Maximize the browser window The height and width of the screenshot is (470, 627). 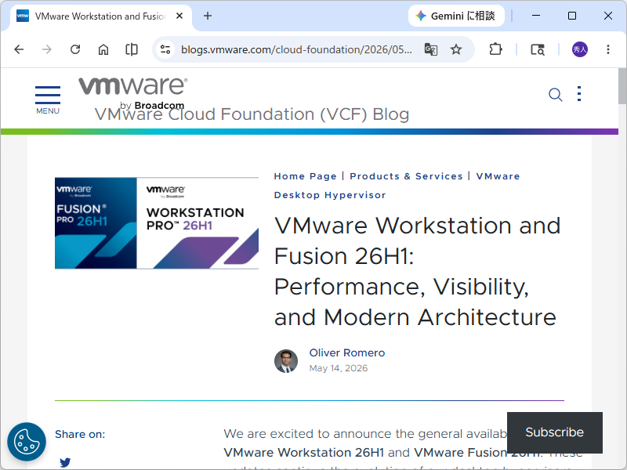(x=572, y=16)
